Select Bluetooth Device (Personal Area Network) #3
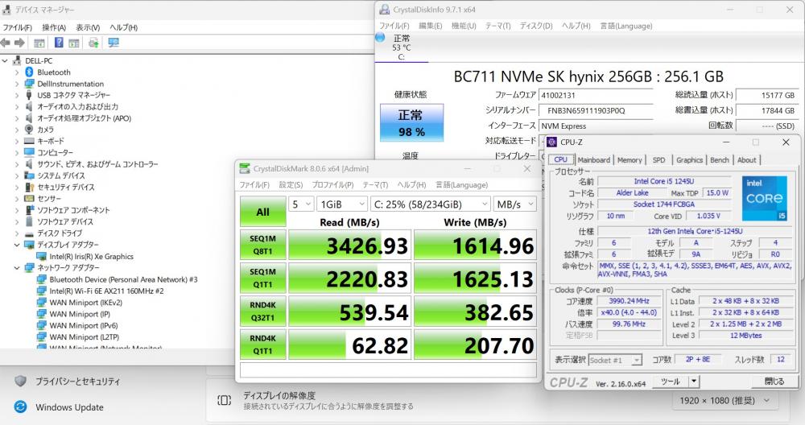 pos(123,279)
